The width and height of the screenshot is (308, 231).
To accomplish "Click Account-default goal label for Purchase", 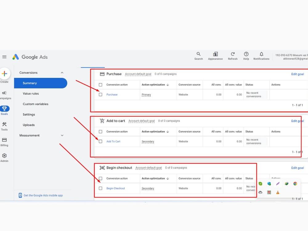I will tap(138, 74).
